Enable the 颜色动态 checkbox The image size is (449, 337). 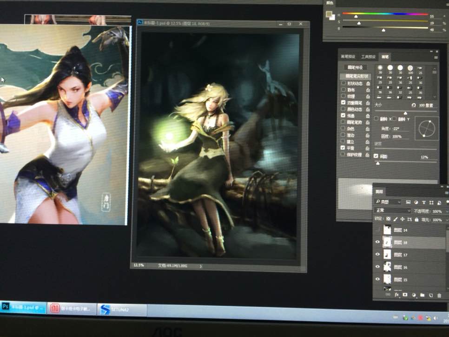point(343,109)
